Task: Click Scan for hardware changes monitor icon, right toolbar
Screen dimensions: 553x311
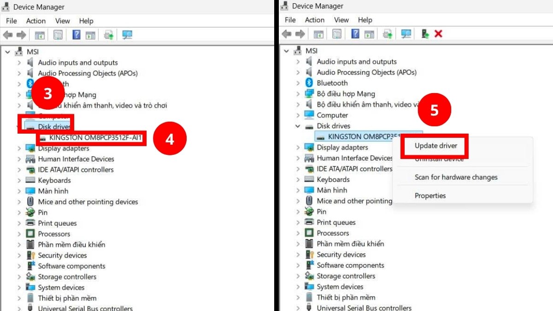Action: click(x=406, y=34)
